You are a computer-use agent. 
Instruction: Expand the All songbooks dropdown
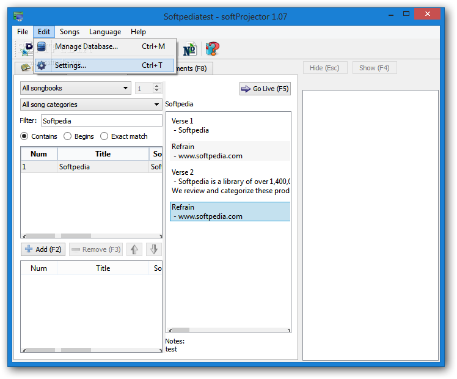76,88
